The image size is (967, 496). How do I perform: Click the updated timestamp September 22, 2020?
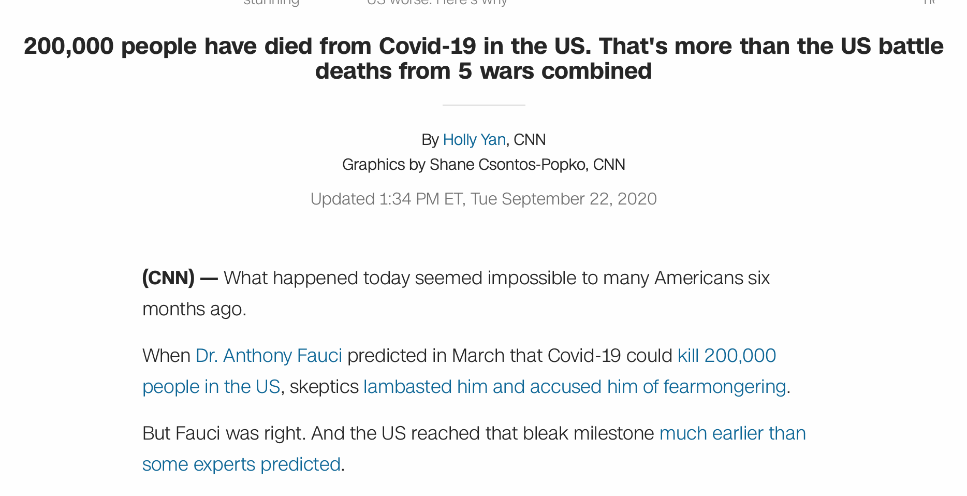pyautogui.click(x=483, y=199)
